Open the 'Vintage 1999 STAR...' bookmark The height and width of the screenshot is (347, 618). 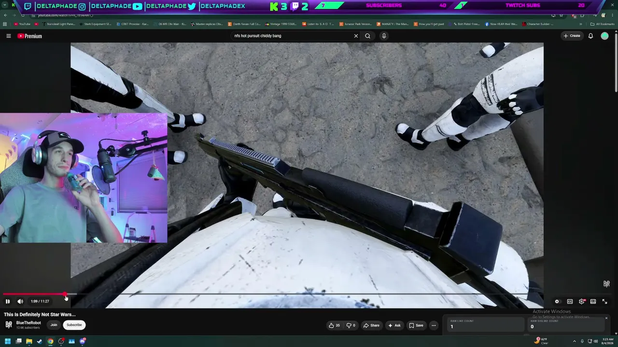[281, 24]
